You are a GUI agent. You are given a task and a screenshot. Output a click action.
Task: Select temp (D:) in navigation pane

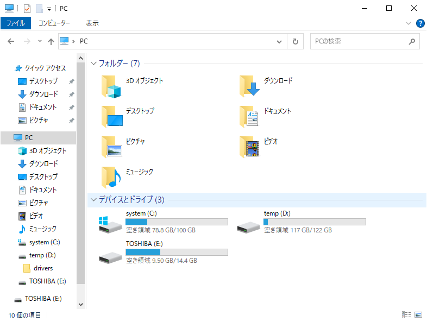(x=37, y=255)
